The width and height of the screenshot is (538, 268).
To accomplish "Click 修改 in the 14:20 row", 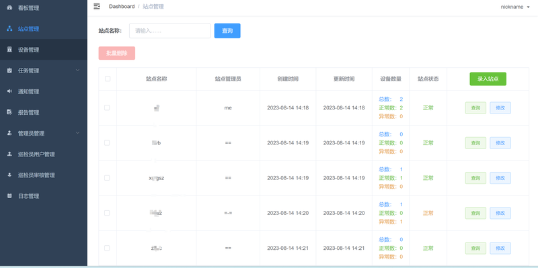I will coord(500,213).
